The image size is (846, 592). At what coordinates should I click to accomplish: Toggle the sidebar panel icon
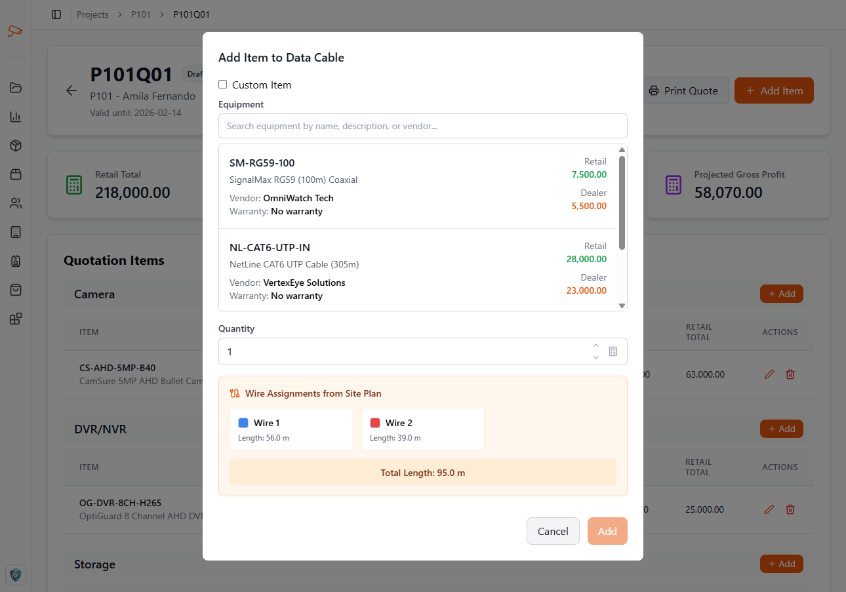56,14
